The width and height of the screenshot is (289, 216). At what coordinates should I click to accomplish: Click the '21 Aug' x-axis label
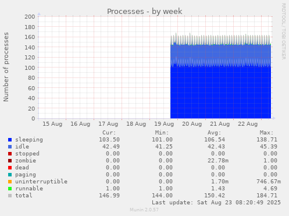tap(220, 124)
